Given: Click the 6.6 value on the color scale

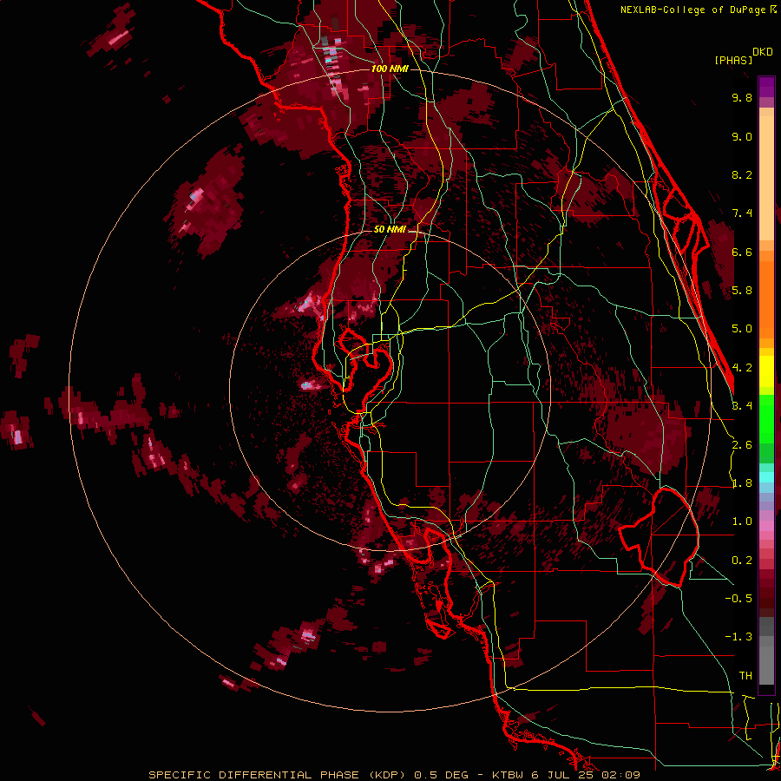Looking at the screenshot, I should [x=742, y=252].
